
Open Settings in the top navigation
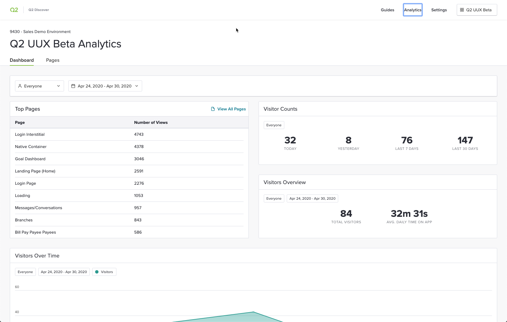(x=439, y=10)
